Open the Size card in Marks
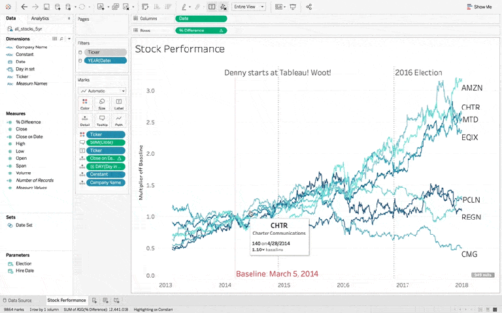Screen dimensions: 502x313 pyautogui.click(x=102, y=104)
